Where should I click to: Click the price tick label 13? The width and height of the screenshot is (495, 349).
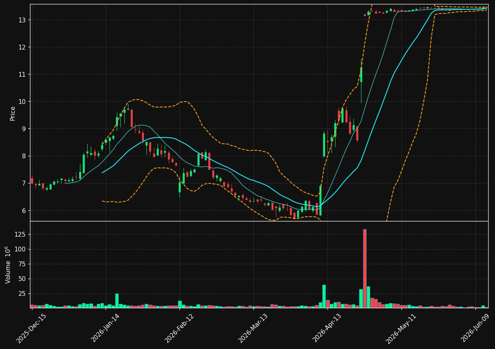(x=22, y=20)
